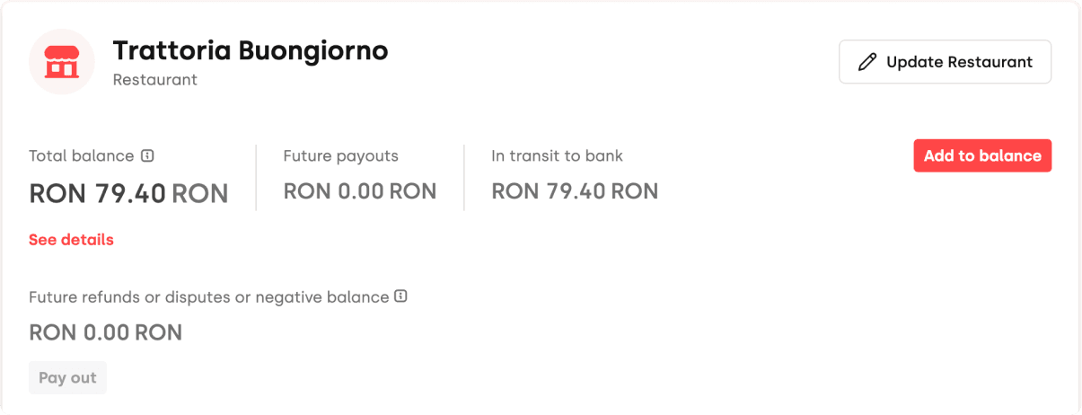Screen dimensions: 1082x415
Task: Select the Future refunds amount RON 0.00
Action: click(x=105, y=332)
